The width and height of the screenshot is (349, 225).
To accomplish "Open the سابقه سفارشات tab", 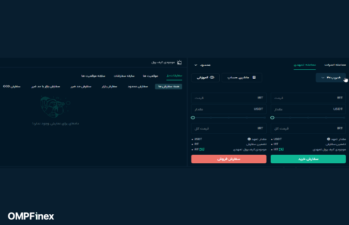I will pos(124,76).
